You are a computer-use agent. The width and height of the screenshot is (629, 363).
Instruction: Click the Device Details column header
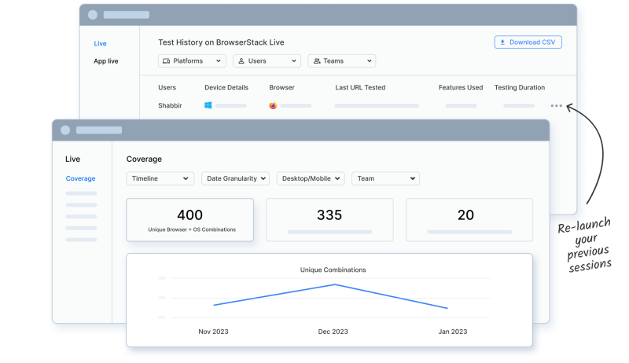226,87
